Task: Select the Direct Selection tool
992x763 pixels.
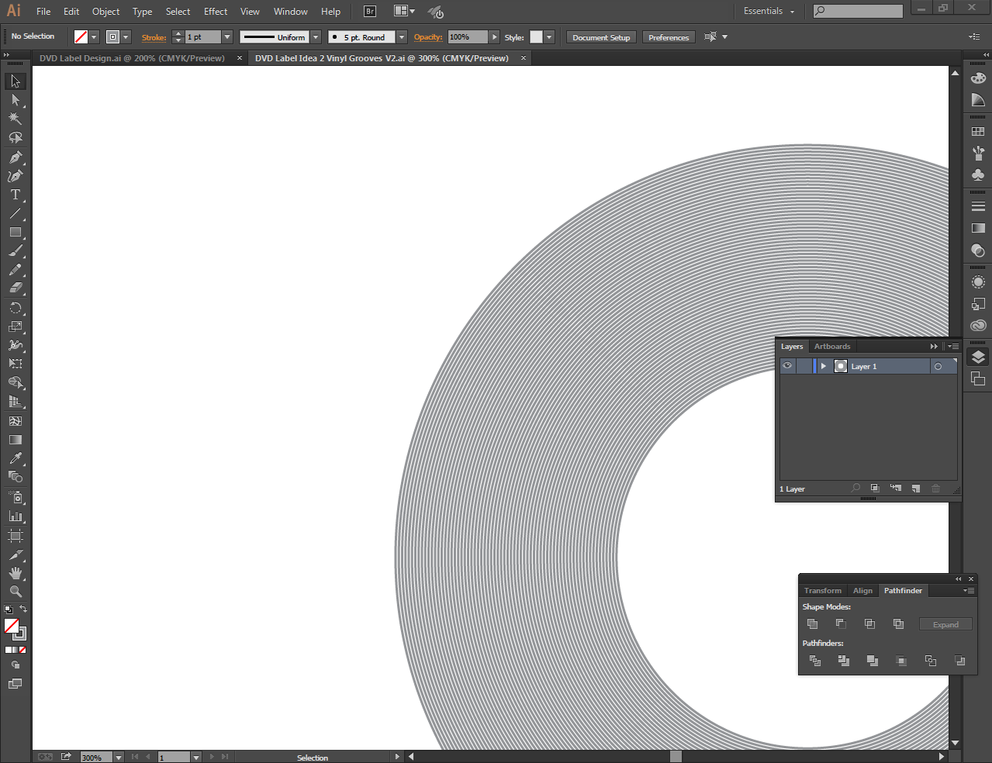Action: click(16, 100)
